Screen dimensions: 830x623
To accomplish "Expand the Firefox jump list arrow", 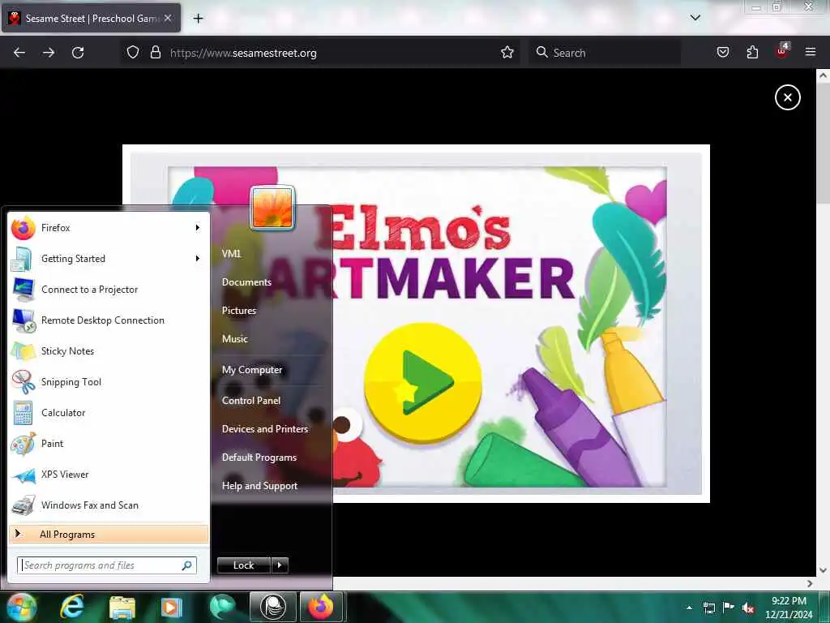I will tap(198, 228).
